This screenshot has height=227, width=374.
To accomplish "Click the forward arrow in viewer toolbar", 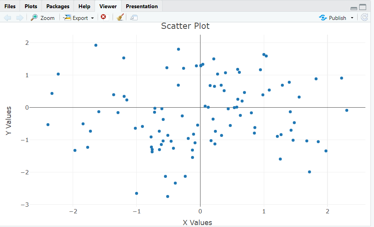I will (x=19, y=18).
